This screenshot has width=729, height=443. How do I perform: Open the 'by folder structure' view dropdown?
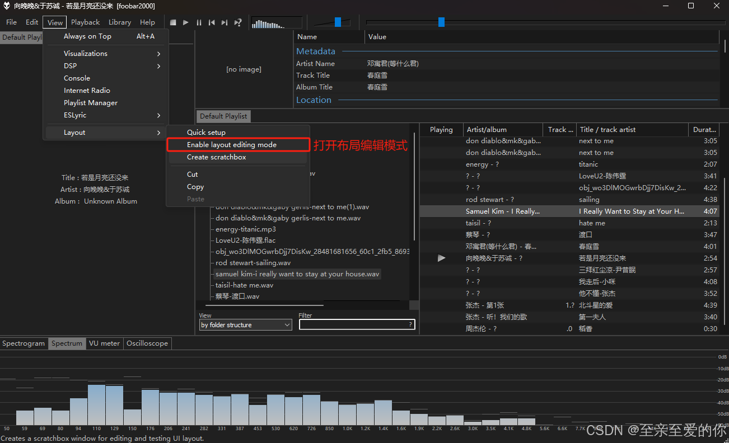(x=245, y=324)
